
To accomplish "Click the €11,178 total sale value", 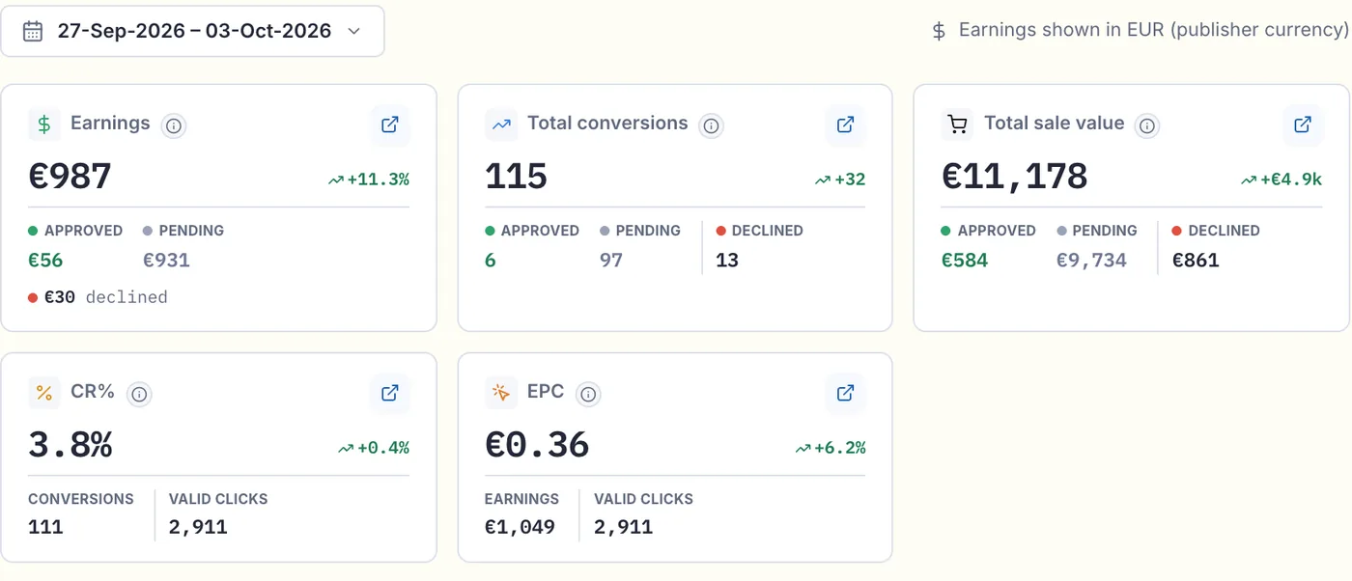I will 1014,177.
